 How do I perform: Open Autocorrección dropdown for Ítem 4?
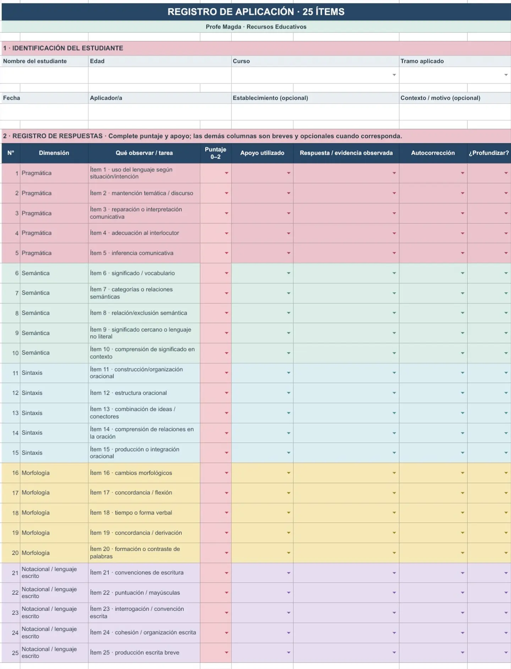(x=462, y=233)
